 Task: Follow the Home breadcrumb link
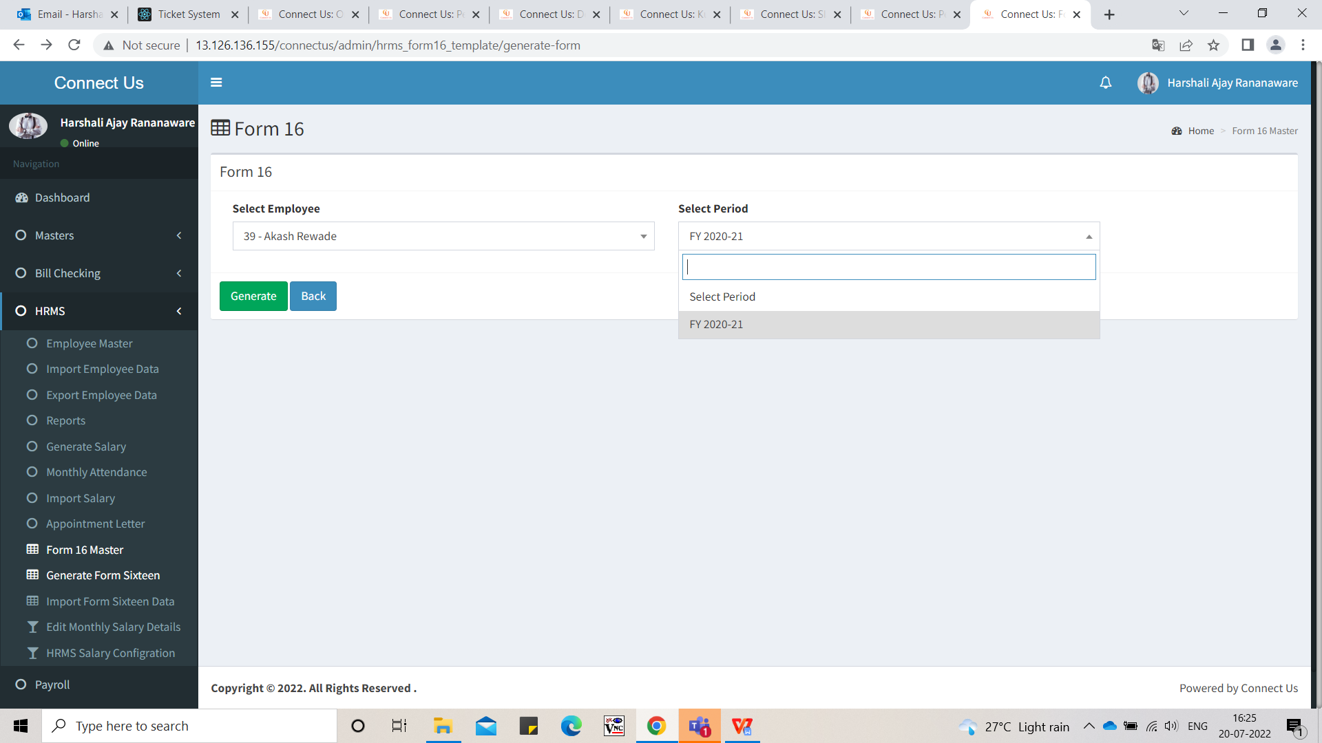1201,131
